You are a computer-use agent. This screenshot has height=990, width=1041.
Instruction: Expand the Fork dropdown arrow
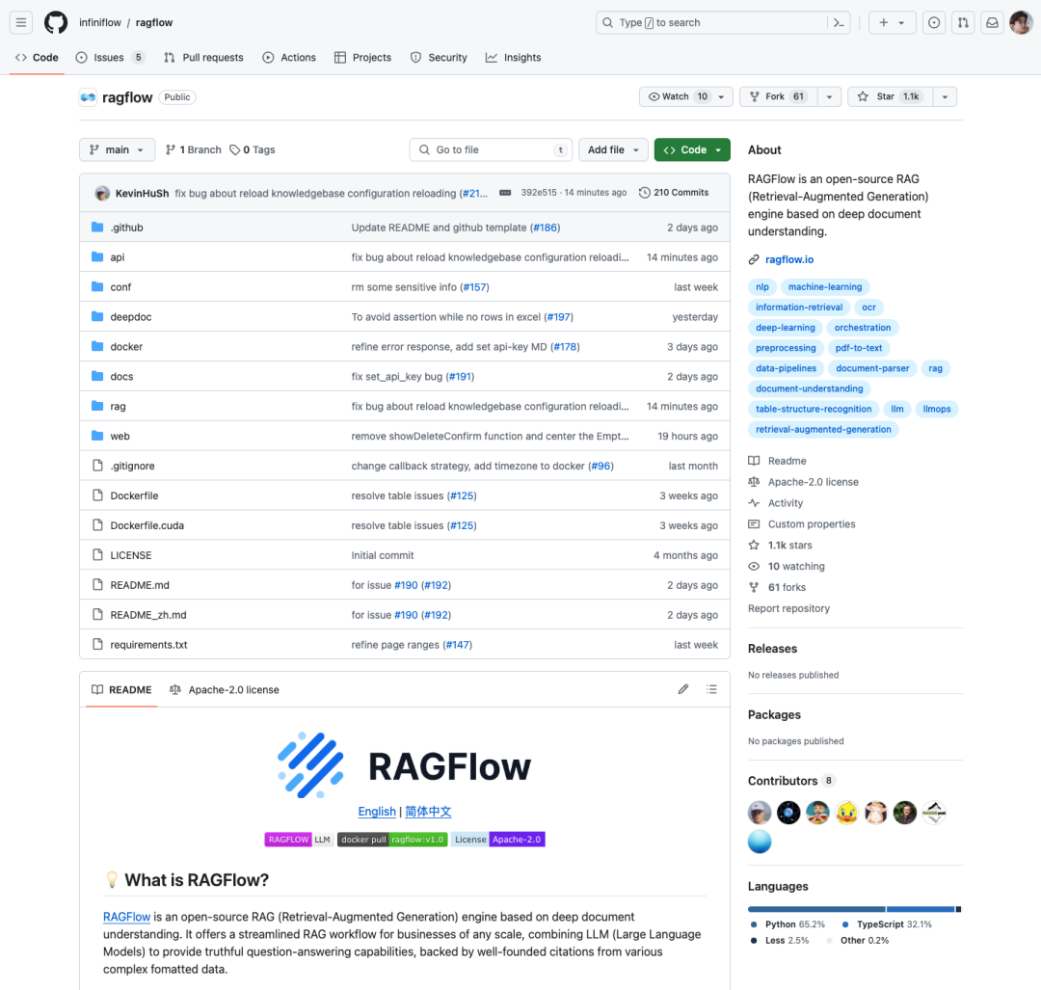point(829,97)
